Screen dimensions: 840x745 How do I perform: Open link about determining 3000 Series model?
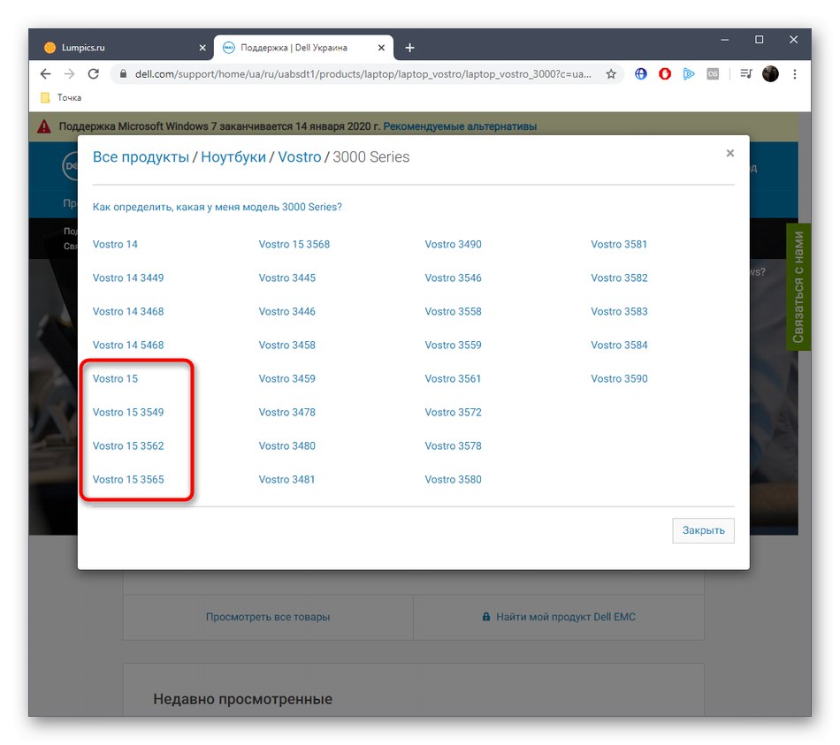(x=217, y=207)
